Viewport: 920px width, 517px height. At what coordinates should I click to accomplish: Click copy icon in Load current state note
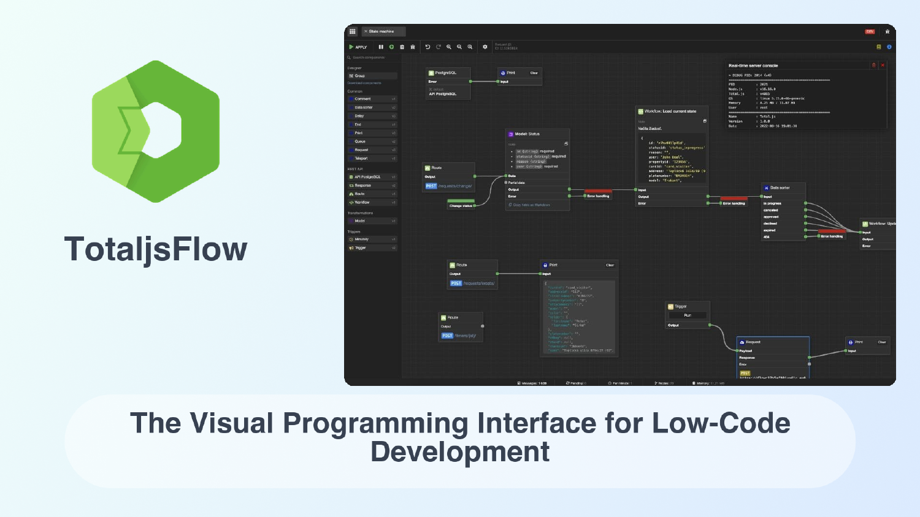(705, 121)
